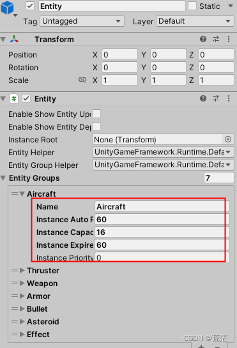
Task: Open Entity component three-dot menu
Action: (229, 98)
